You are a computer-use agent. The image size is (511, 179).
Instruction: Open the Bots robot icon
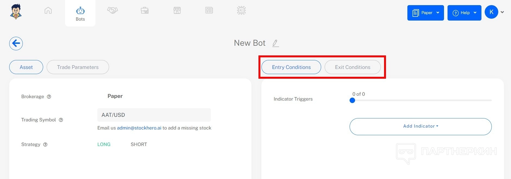click(x=80, y=11)
